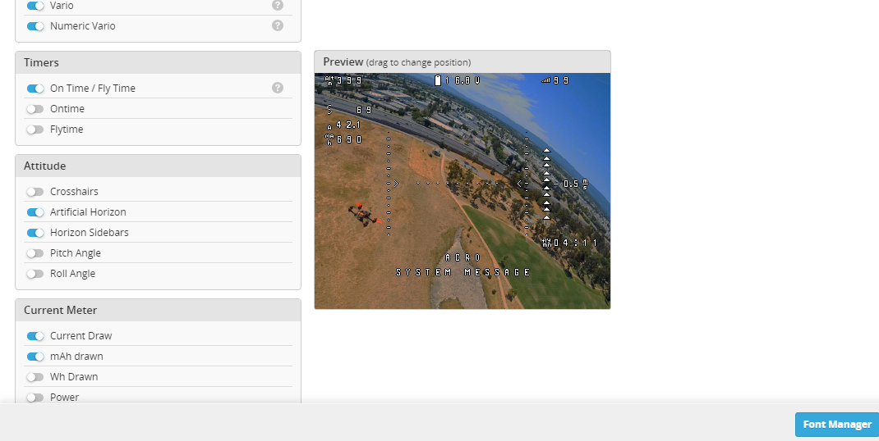This screenshot has height=441, width=879.
Task: Select altitude 399 OSD element in preview
Action: click(x=343, y=80)
